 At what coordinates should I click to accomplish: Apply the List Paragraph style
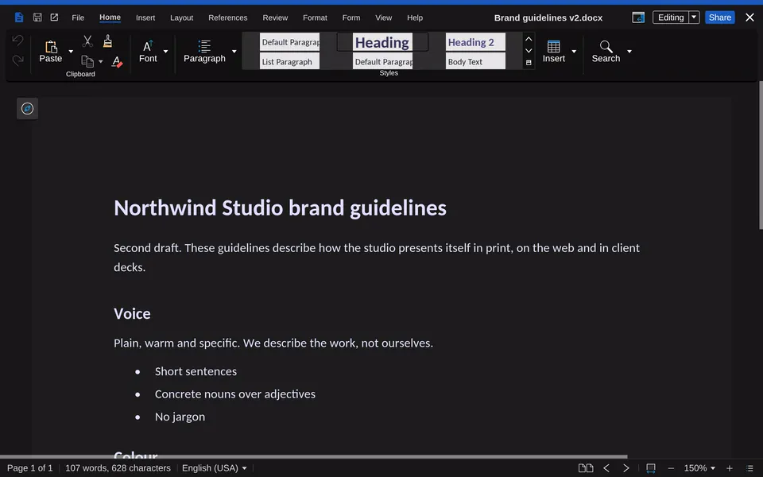(x=289, y=61)
